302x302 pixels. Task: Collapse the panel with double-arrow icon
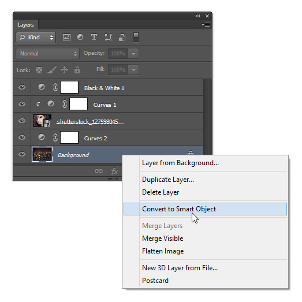click(198, 16)
